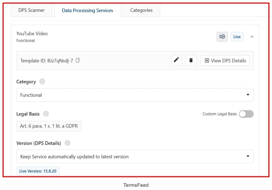Click the Live status badge

click(237, 37)
